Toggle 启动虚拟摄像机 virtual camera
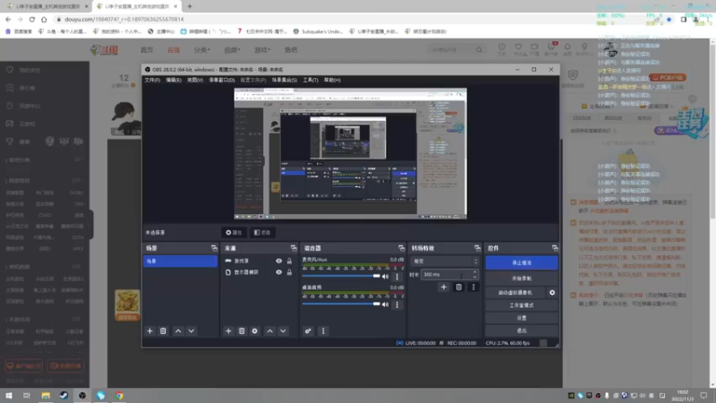716x403 pixels. [516, 293]
